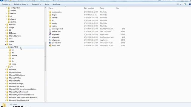
Task: Toggle the preview pane icon
Action: [185, 4]
